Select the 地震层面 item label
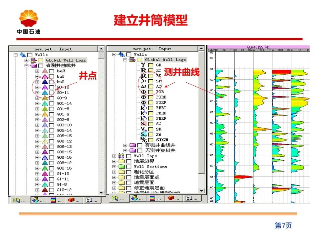This screenshot has height=238, width=318. pos(144,182)
